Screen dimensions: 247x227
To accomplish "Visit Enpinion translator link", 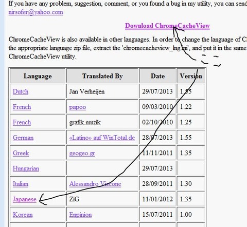I will tap(80, 215).
